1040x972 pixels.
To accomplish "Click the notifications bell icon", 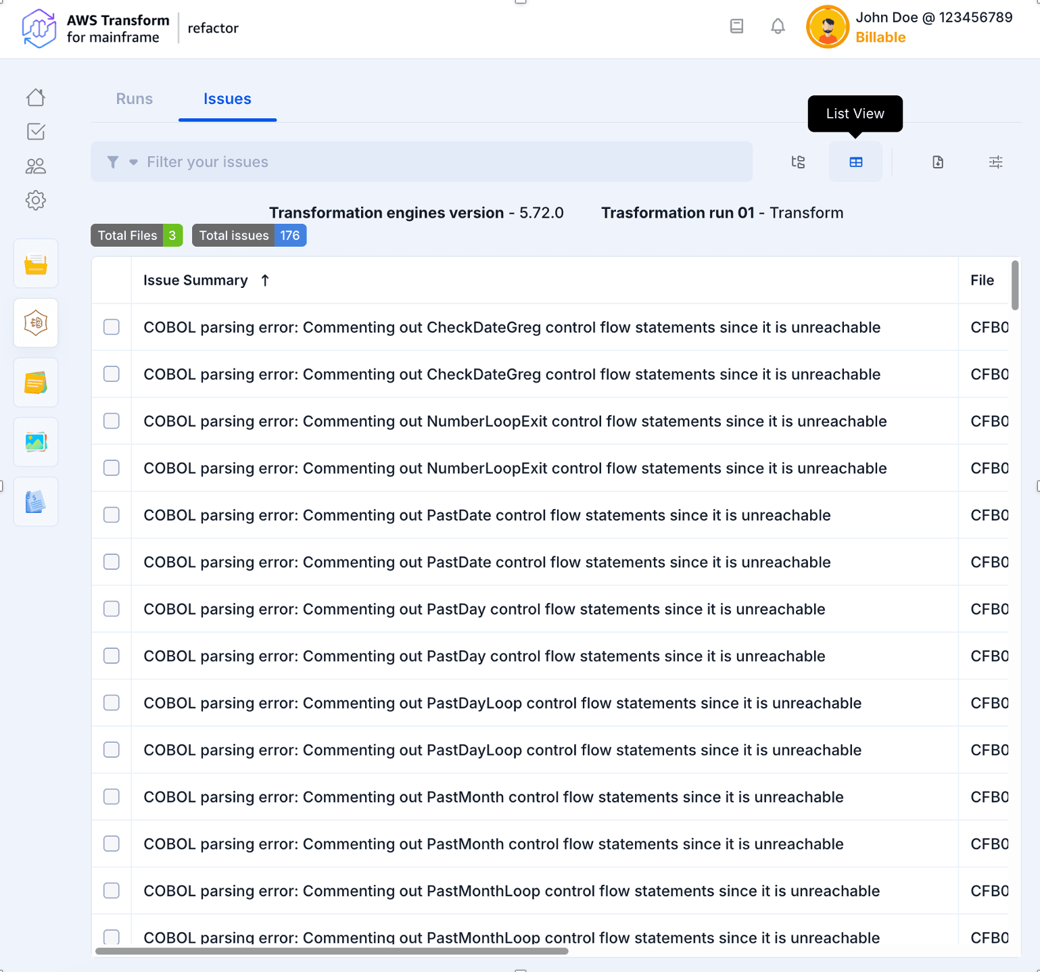I will pos(778,26).
